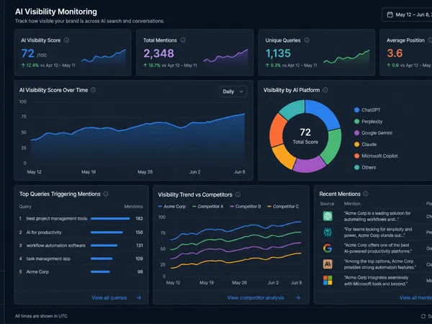Select query row workflow automation software

[x=81, y=246]
